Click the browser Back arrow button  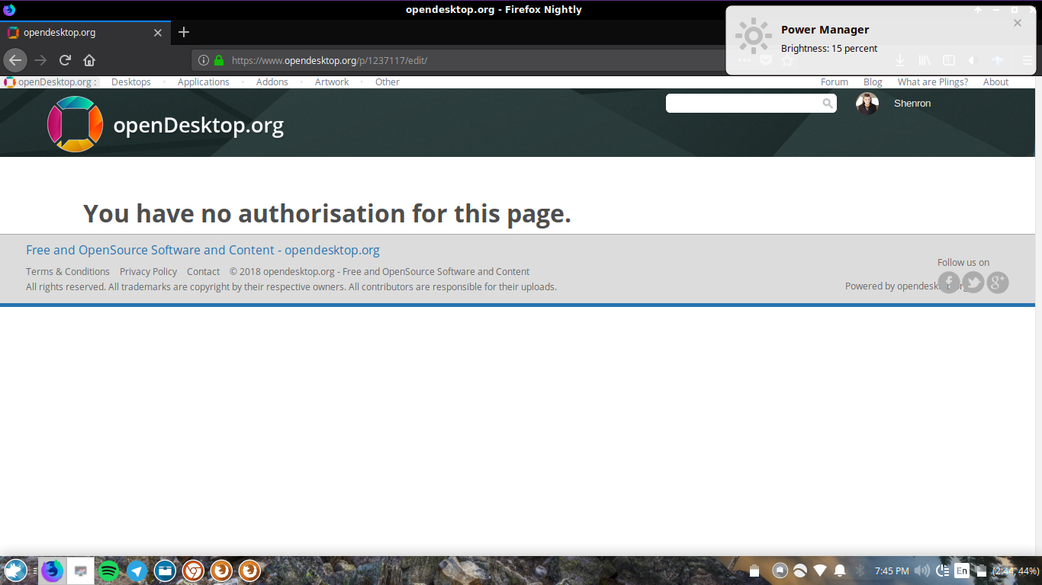click(x=15, y=60)
